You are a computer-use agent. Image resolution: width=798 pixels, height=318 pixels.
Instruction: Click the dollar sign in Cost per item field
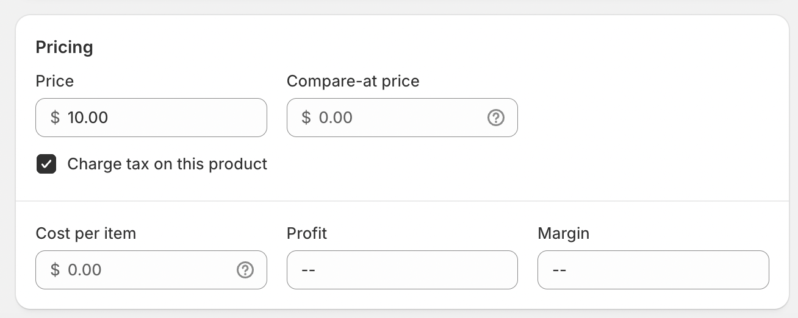55,270
